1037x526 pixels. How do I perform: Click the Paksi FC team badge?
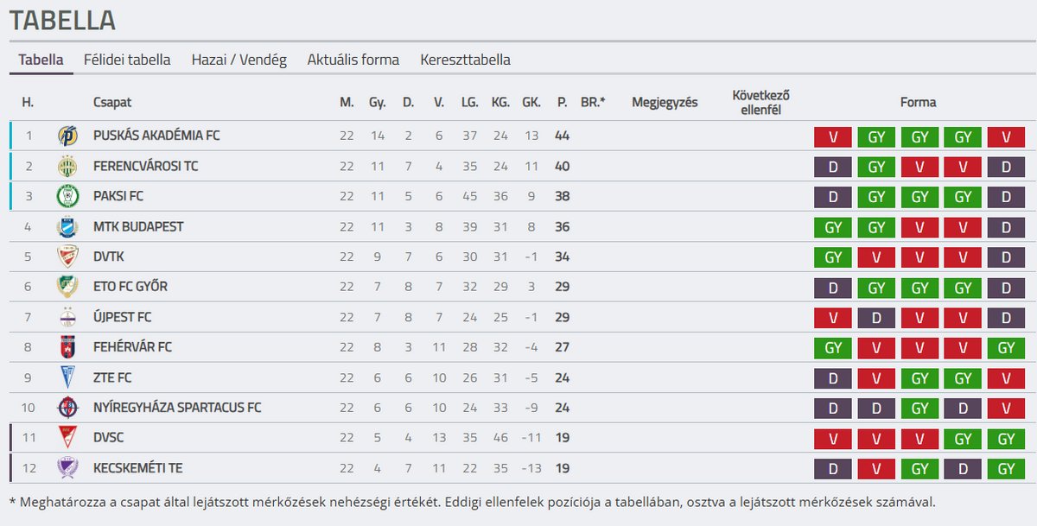tap(67, 196)
